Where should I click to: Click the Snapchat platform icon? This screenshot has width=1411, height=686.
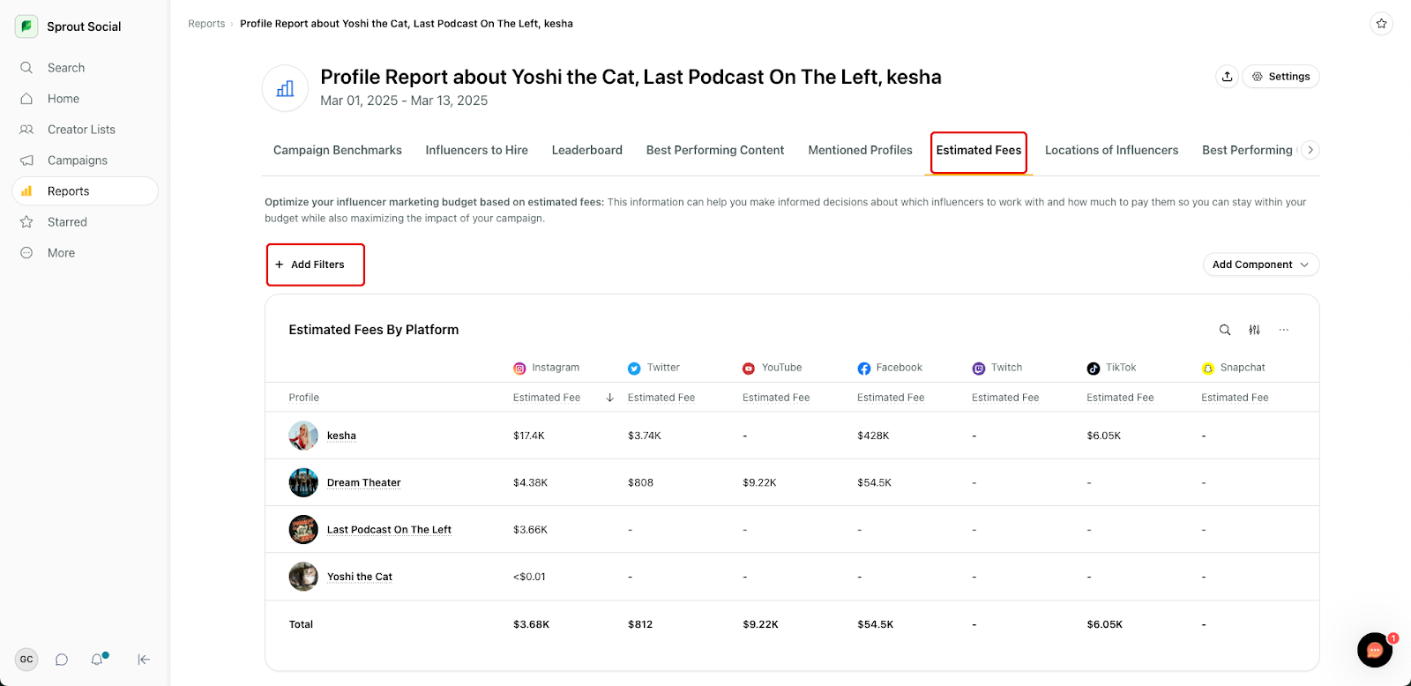point(1208,369)
